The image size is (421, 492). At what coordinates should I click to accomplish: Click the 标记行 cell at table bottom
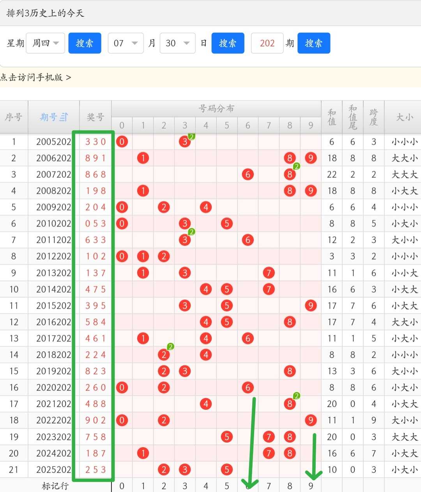(55, 486)
